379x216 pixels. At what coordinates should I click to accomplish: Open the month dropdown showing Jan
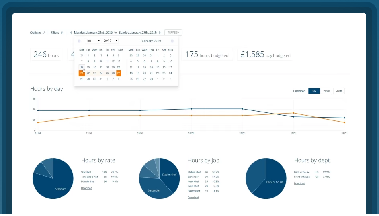[93, 41]
